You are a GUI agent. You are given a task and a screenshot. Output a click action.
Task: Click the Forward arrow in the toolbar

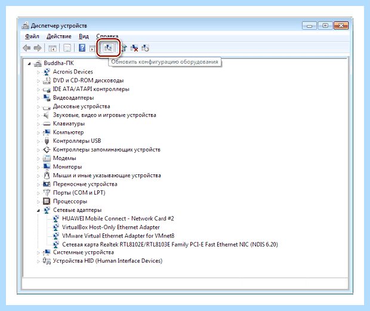[38, 48]
